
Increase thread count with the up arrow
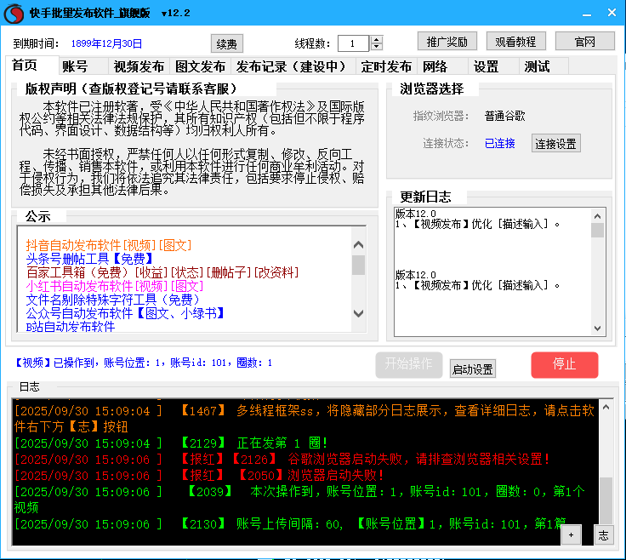377,39
